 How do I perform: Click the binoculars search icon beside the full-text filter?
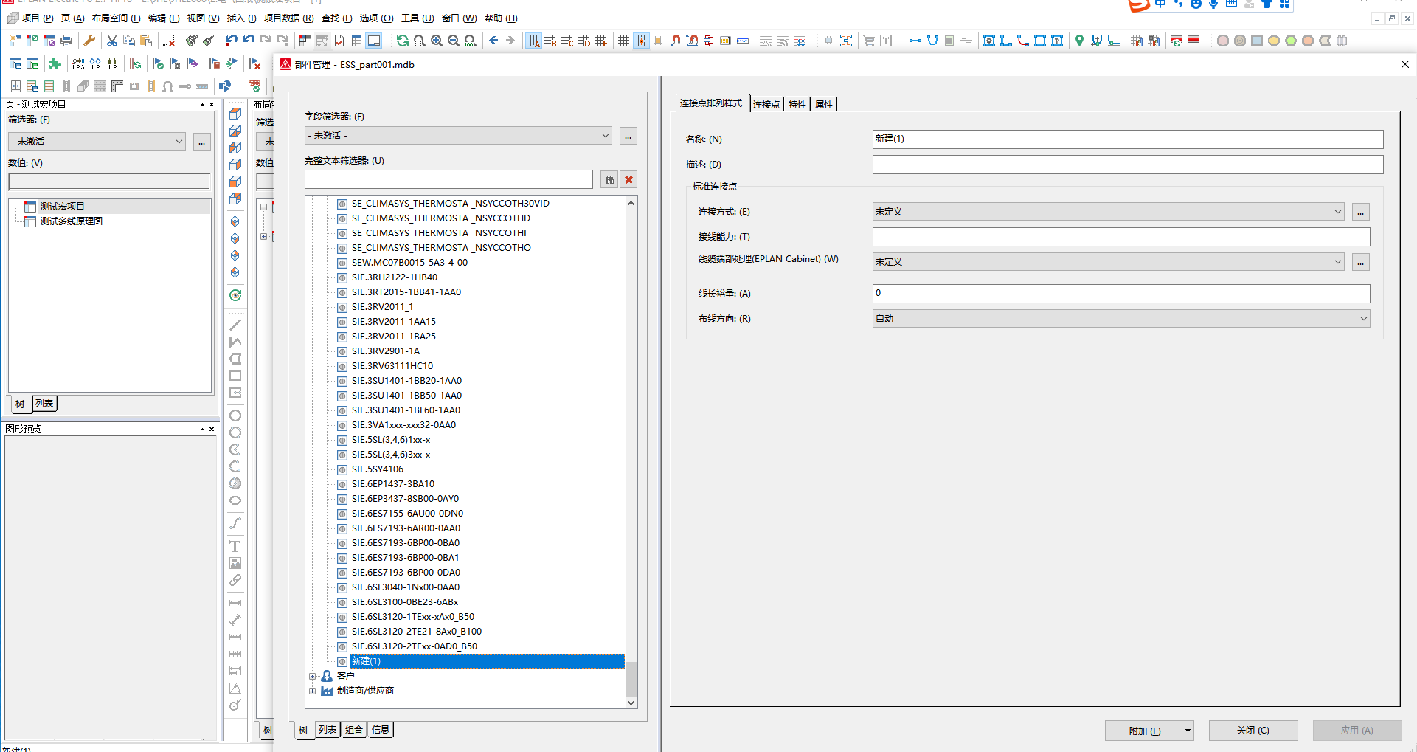tap(609, 179)
